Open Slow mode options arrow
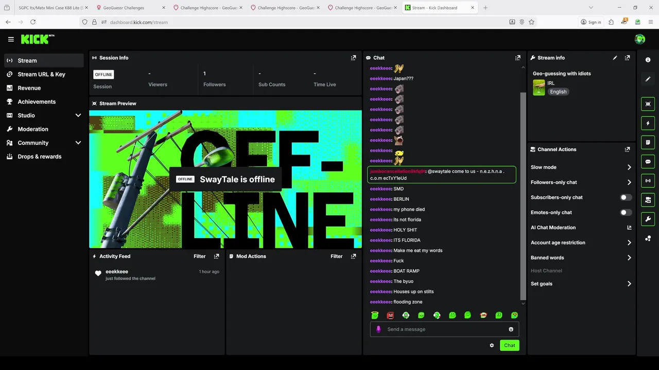 [629, 167]
